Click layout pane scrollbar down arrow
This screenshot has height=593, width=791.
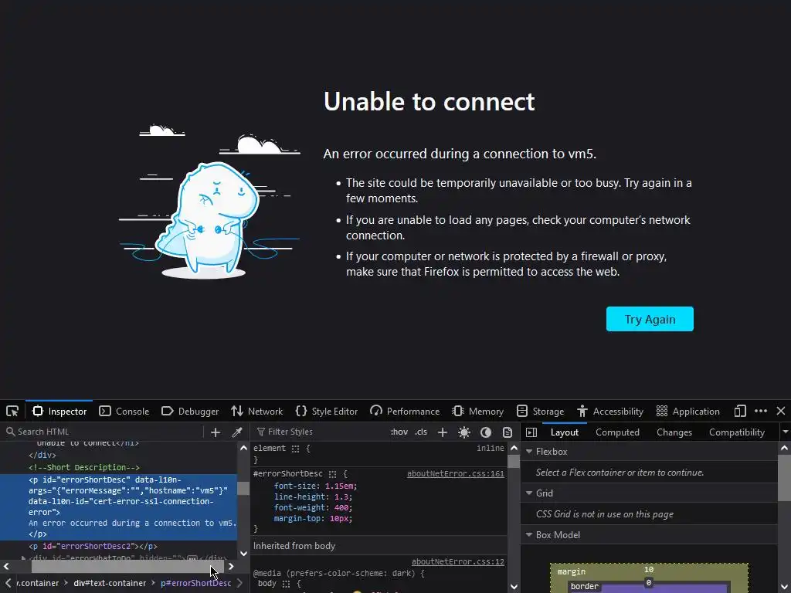(x=785, y=587)
